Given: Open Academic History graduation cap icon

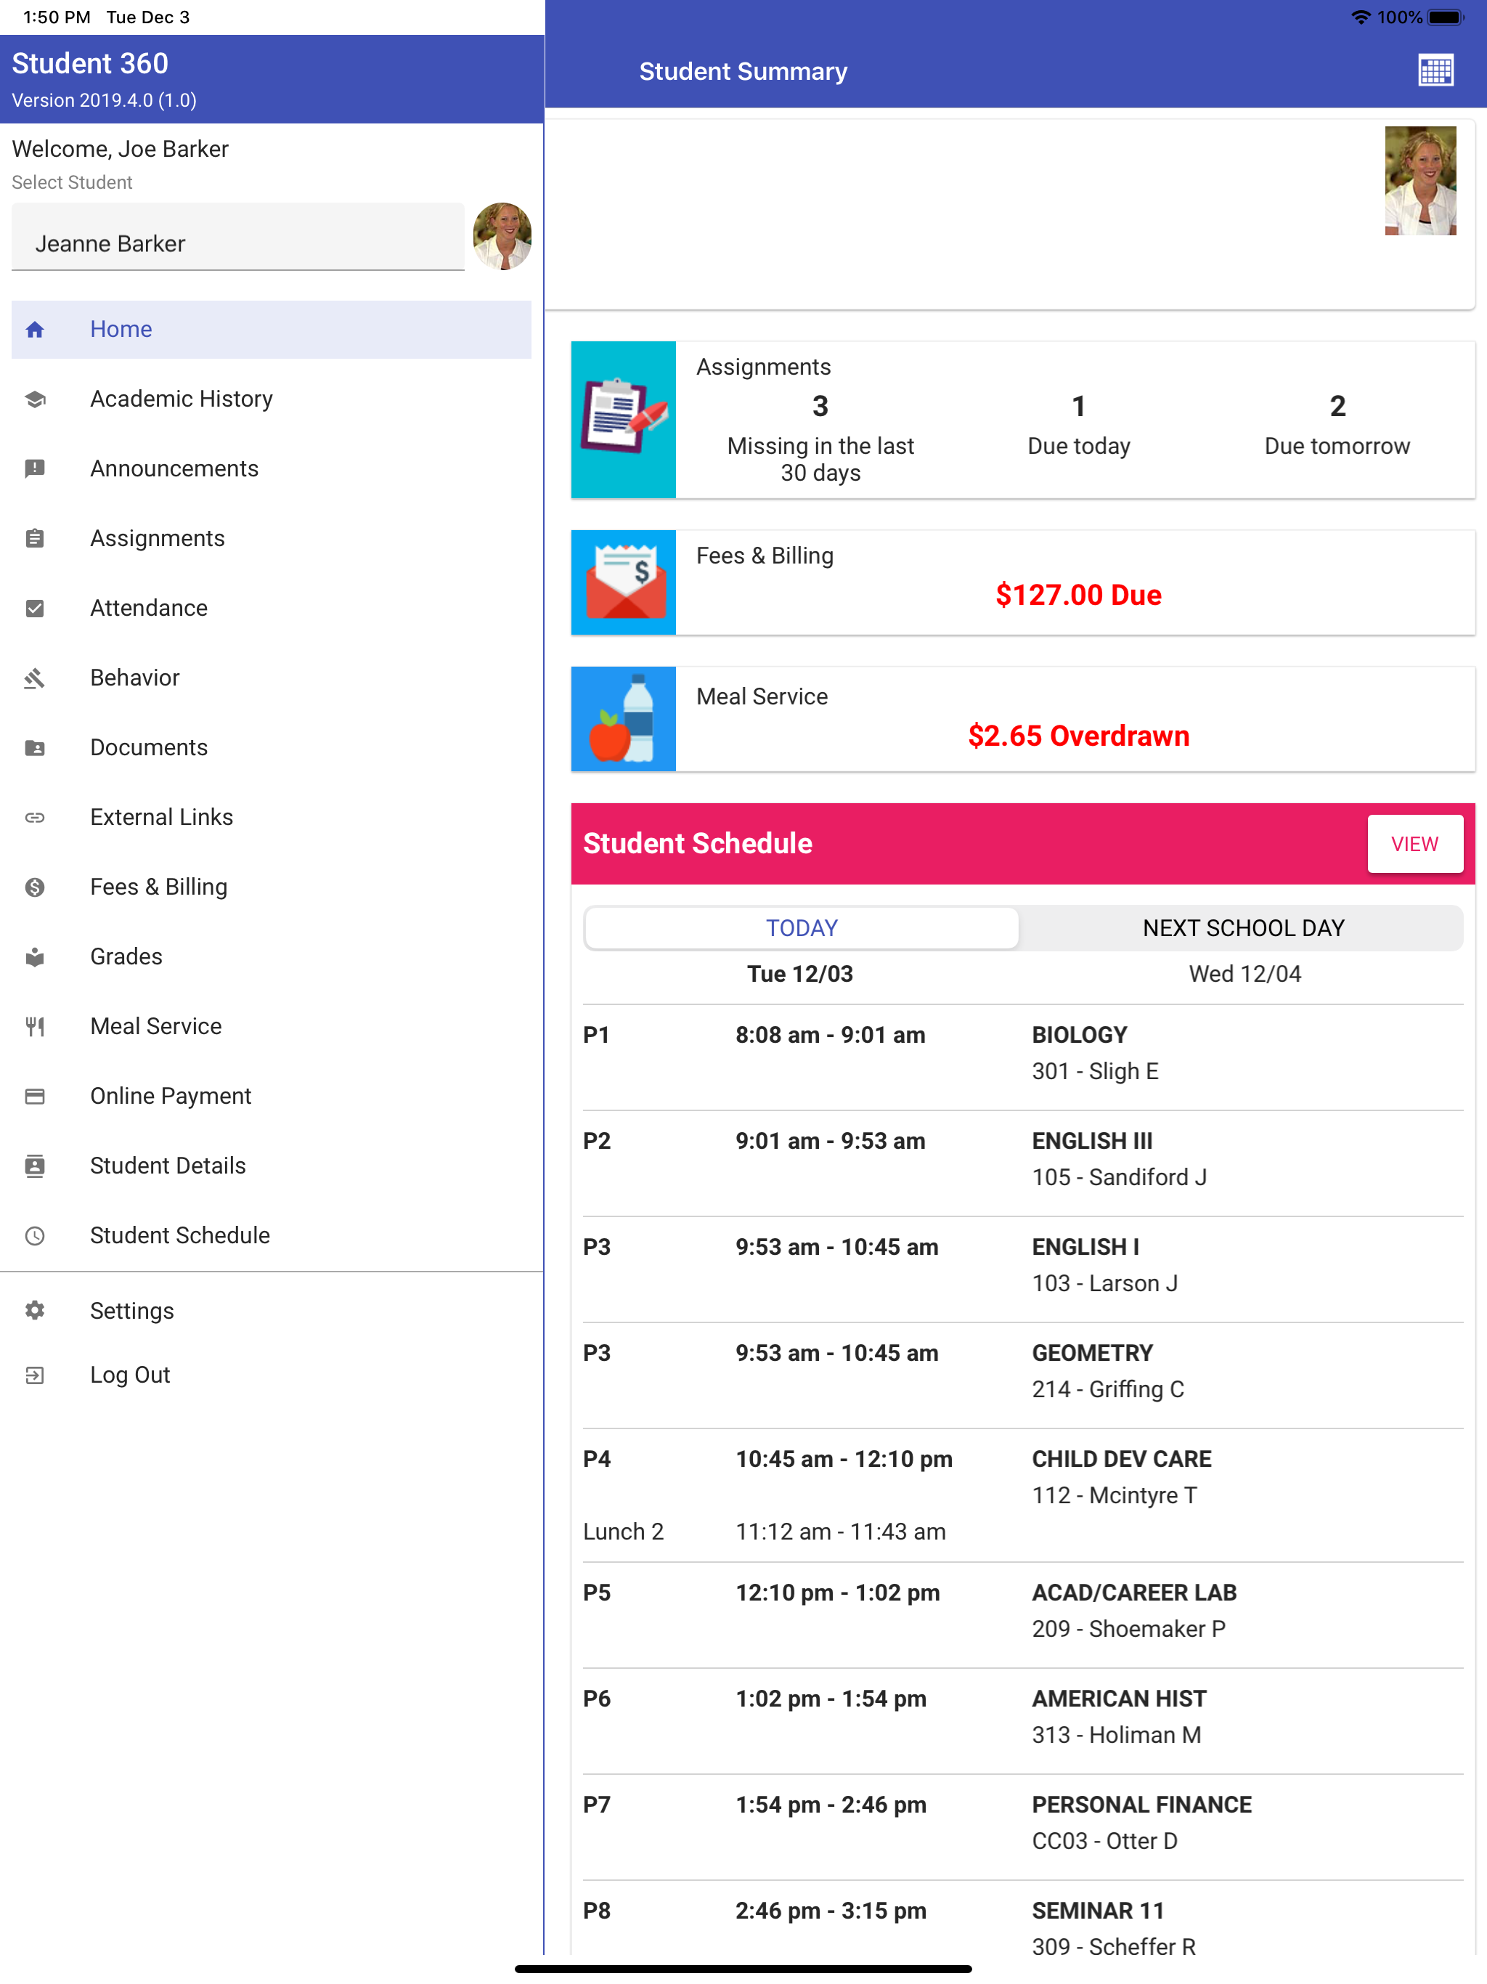Looking at the screenshot, I should pos(35,399).
